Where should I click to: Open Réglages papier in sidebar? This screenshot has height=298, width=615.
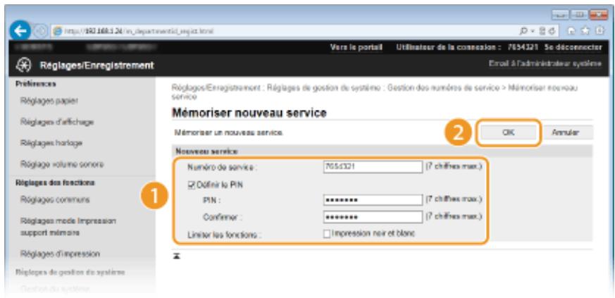pos(49,101)
